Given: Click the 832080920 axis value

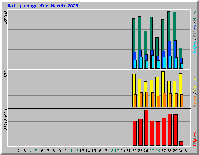Looking at the screenshot, I should (x=6, y=120).
